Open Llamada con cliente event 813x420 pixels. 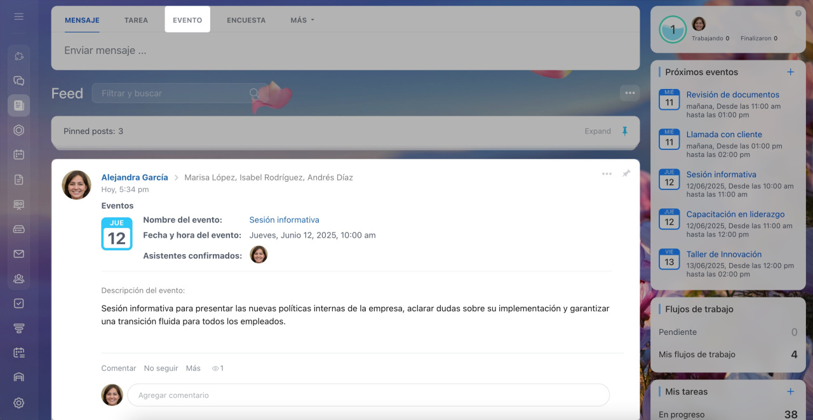point(724,135)
